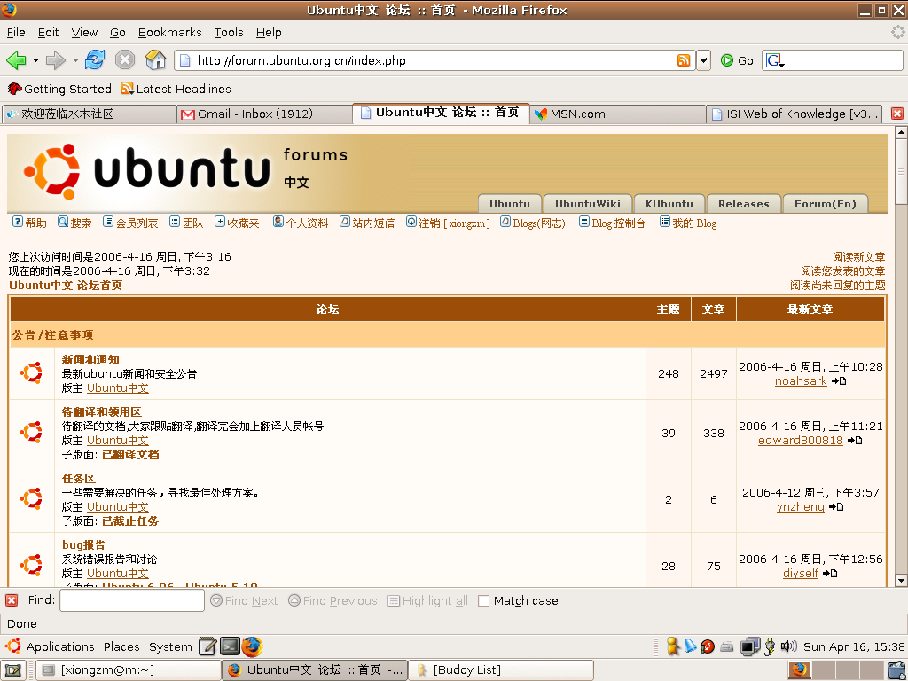Open the Go menu

tap(118, 33)
